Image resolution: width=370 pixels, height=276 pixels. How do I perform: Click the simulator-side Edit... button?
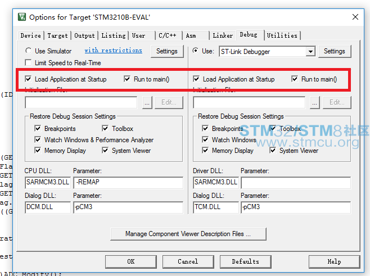[169, 103]
